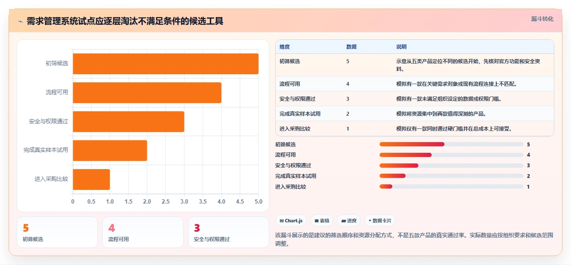Click the 完成真实样本试用 bar in the chart
Screen dimensions: 571x265
click(110, 150)
